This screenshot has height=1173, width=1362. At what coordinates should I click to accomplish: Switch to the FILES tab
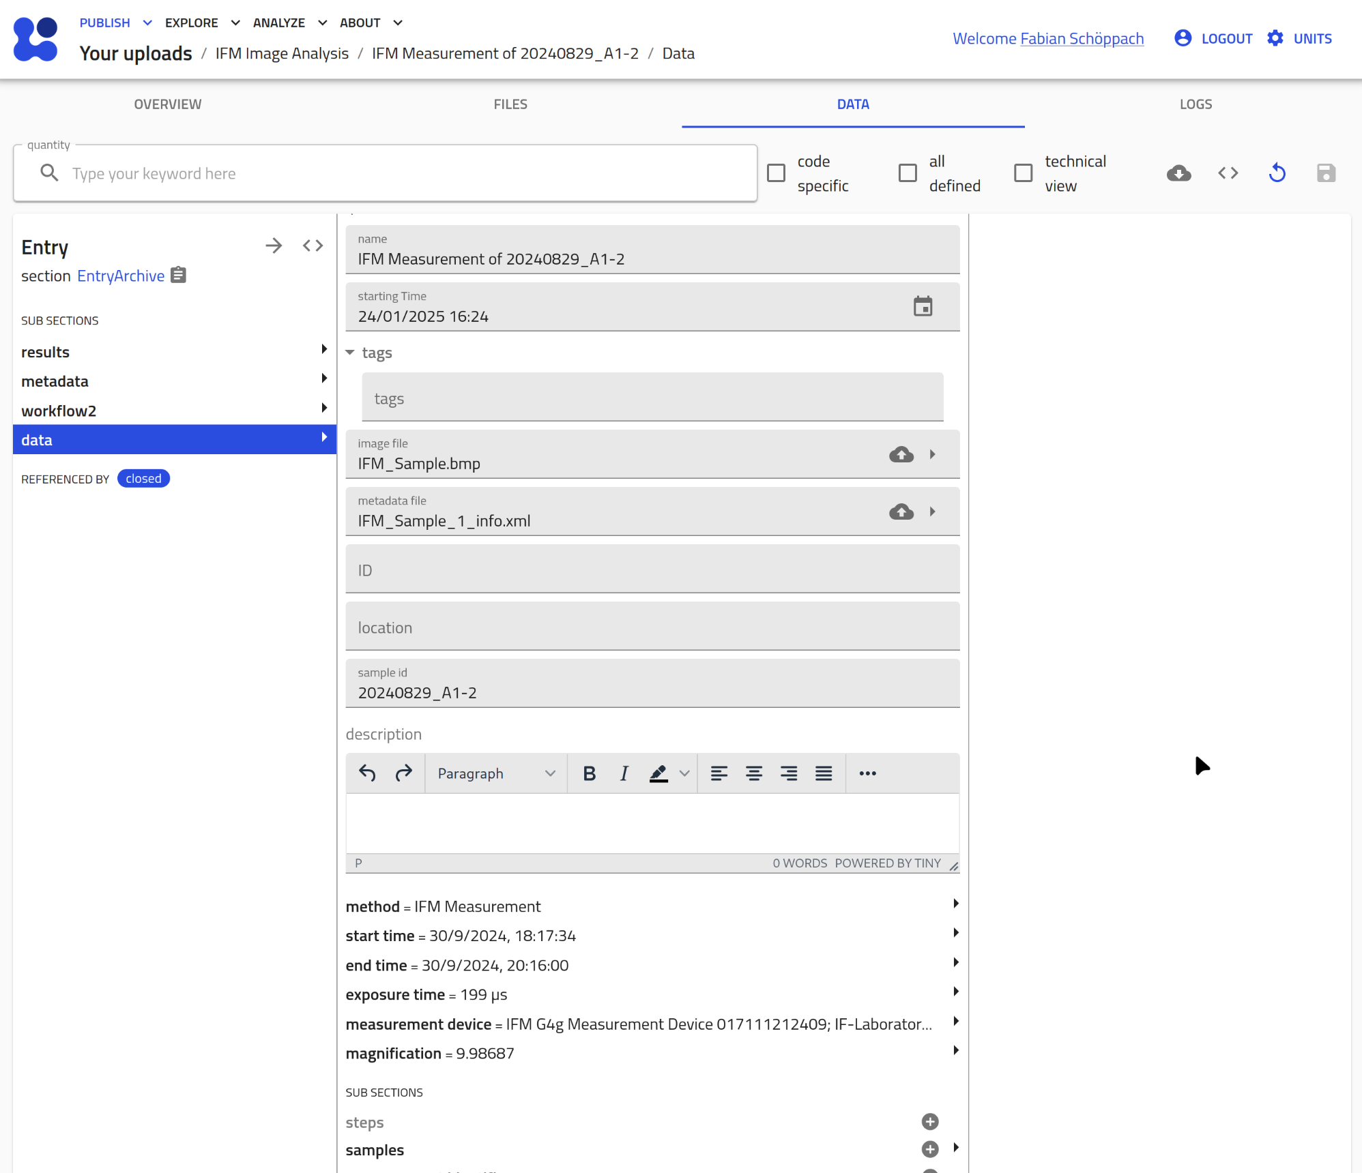pyautogui.click(x=510, y=104)
